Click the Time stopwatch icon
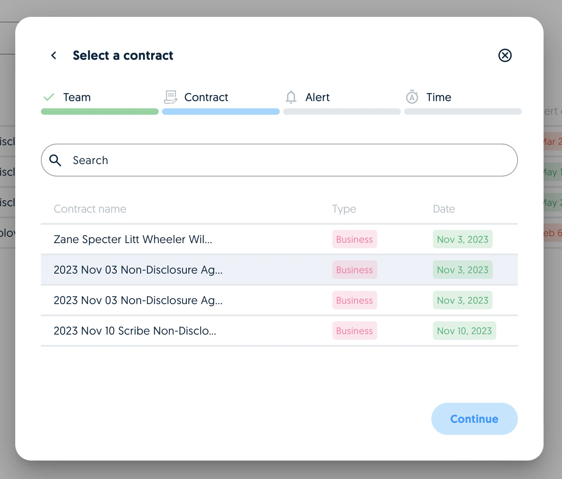 click(412, 97)
